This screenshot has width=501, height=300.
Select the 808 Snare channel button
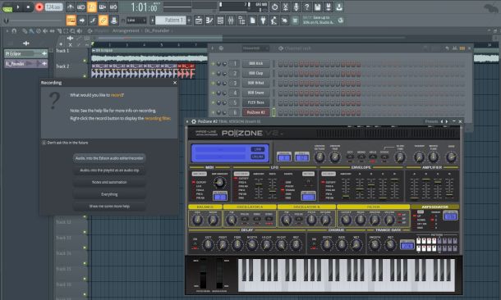(255, 93)
